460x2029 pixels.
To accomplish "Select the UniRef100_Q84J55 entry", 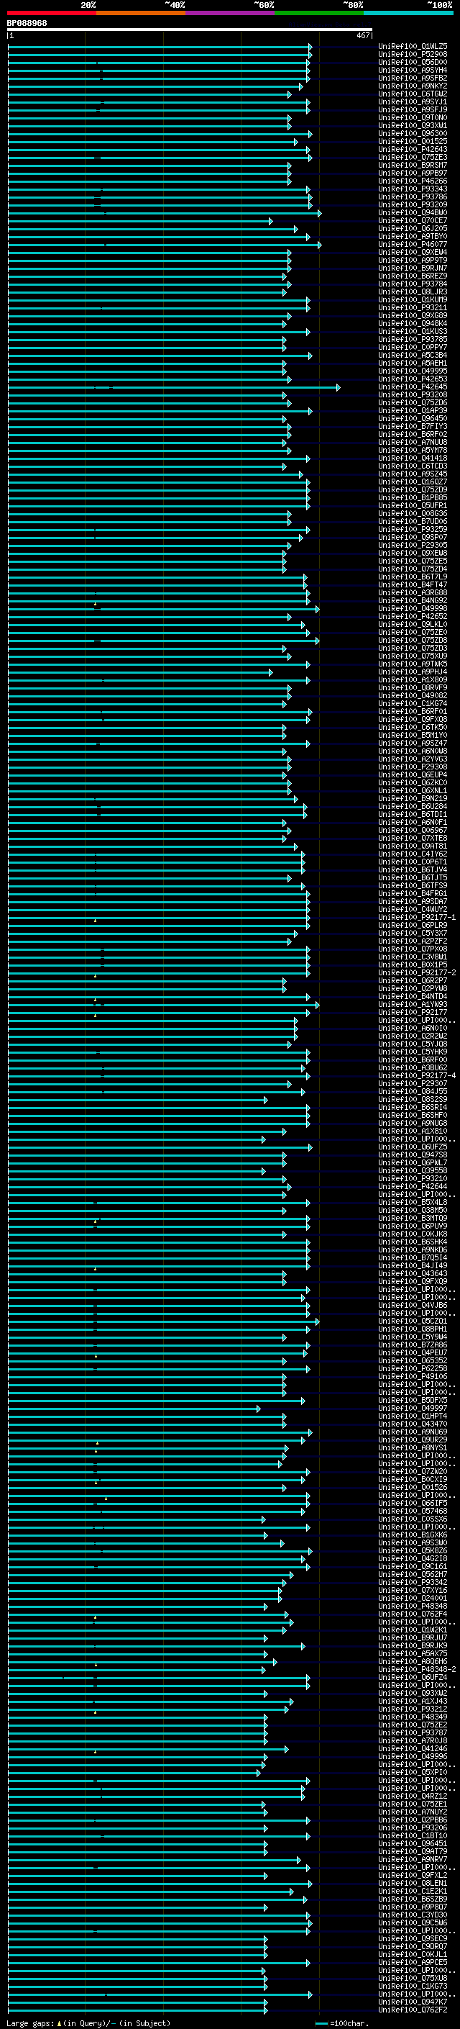I will point(413,1092).
